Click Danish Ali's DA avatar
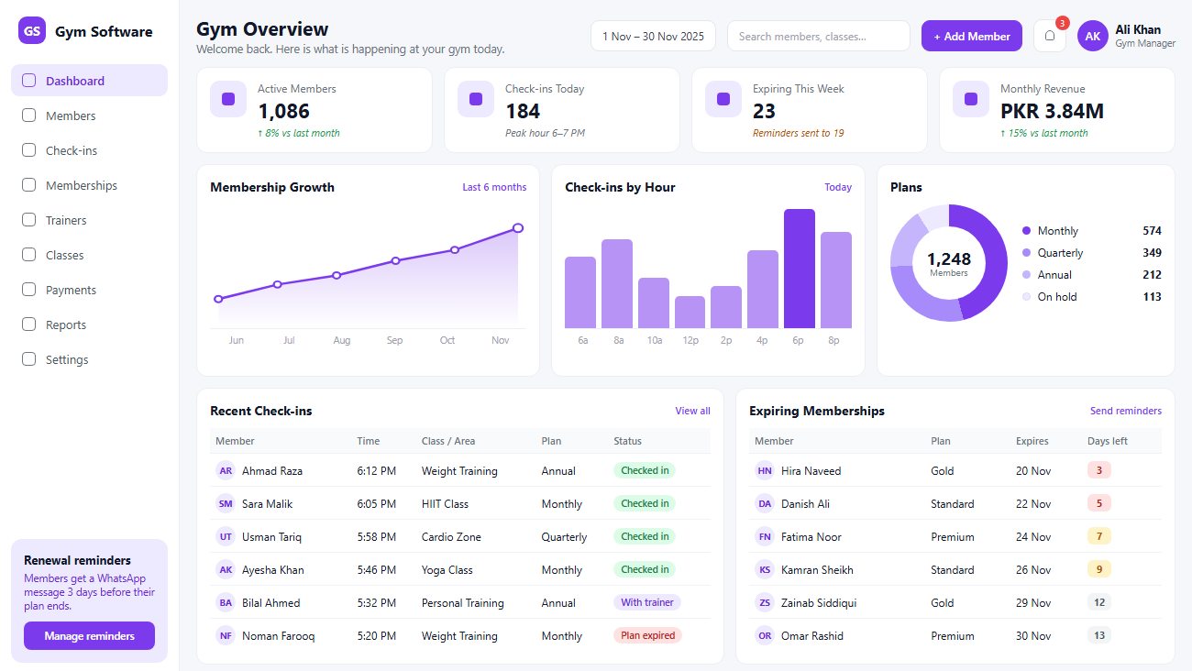The image size is (1192, 671). (x=765, y=503)
